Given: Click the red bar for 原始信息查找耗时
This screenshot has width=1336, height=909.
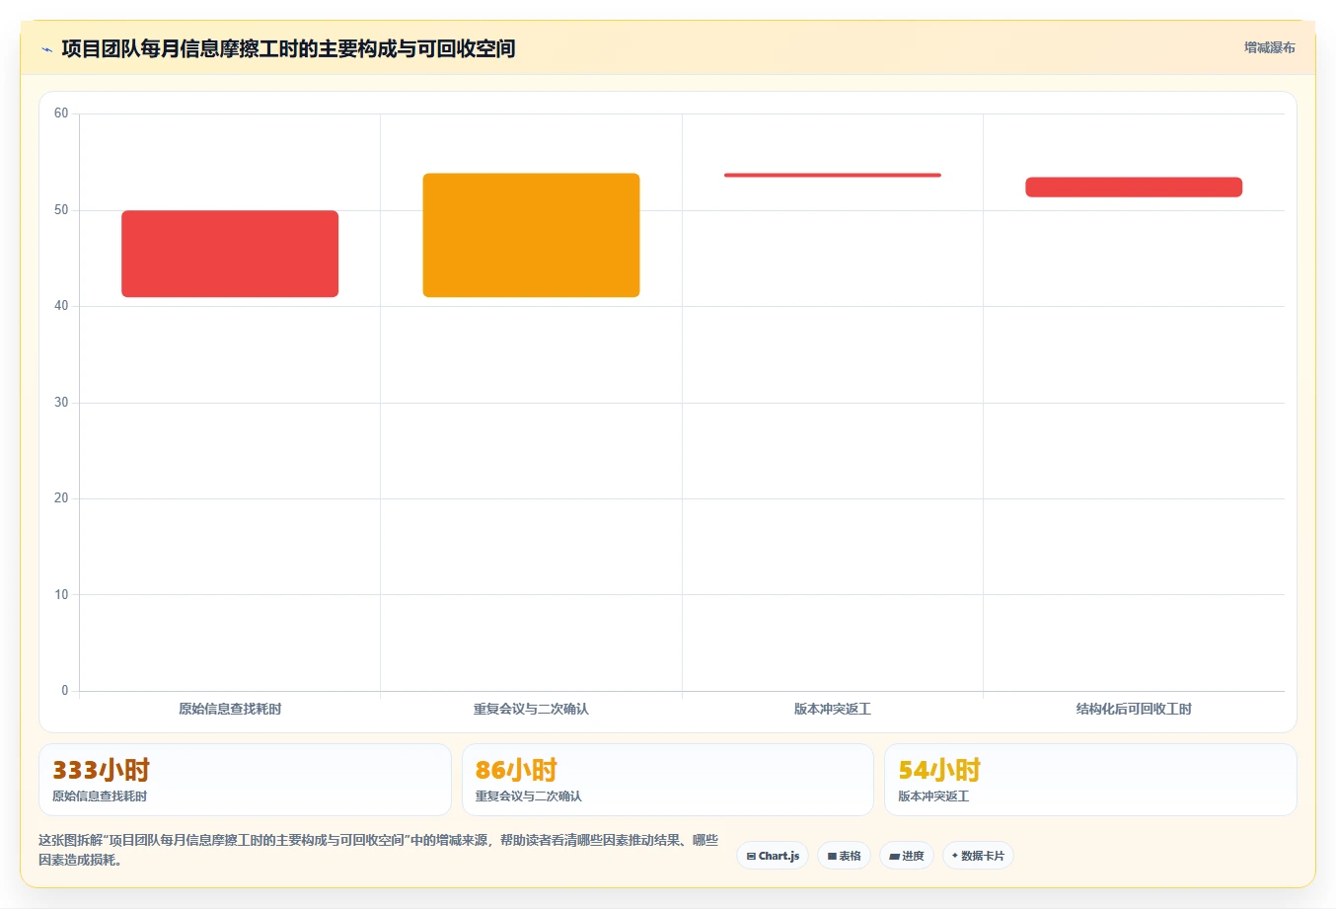Looking at the screenshot, I should tap(230, 254).
